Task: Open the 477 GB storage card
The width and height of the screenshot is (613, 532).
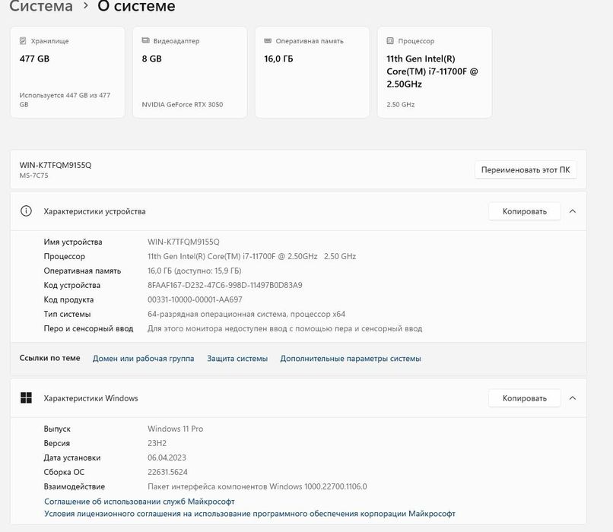Action: 67,73
